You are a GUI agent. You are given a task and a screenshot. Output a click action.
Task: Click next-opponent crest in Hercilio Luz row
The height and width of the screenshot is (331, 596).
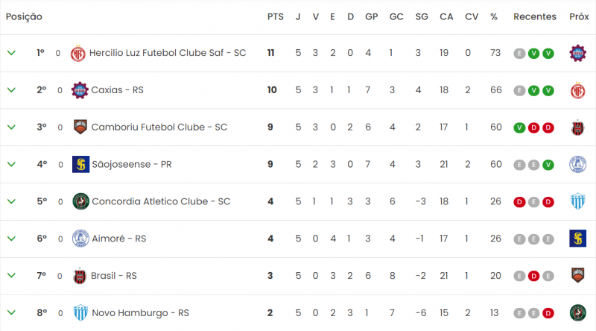coord(577,53)
